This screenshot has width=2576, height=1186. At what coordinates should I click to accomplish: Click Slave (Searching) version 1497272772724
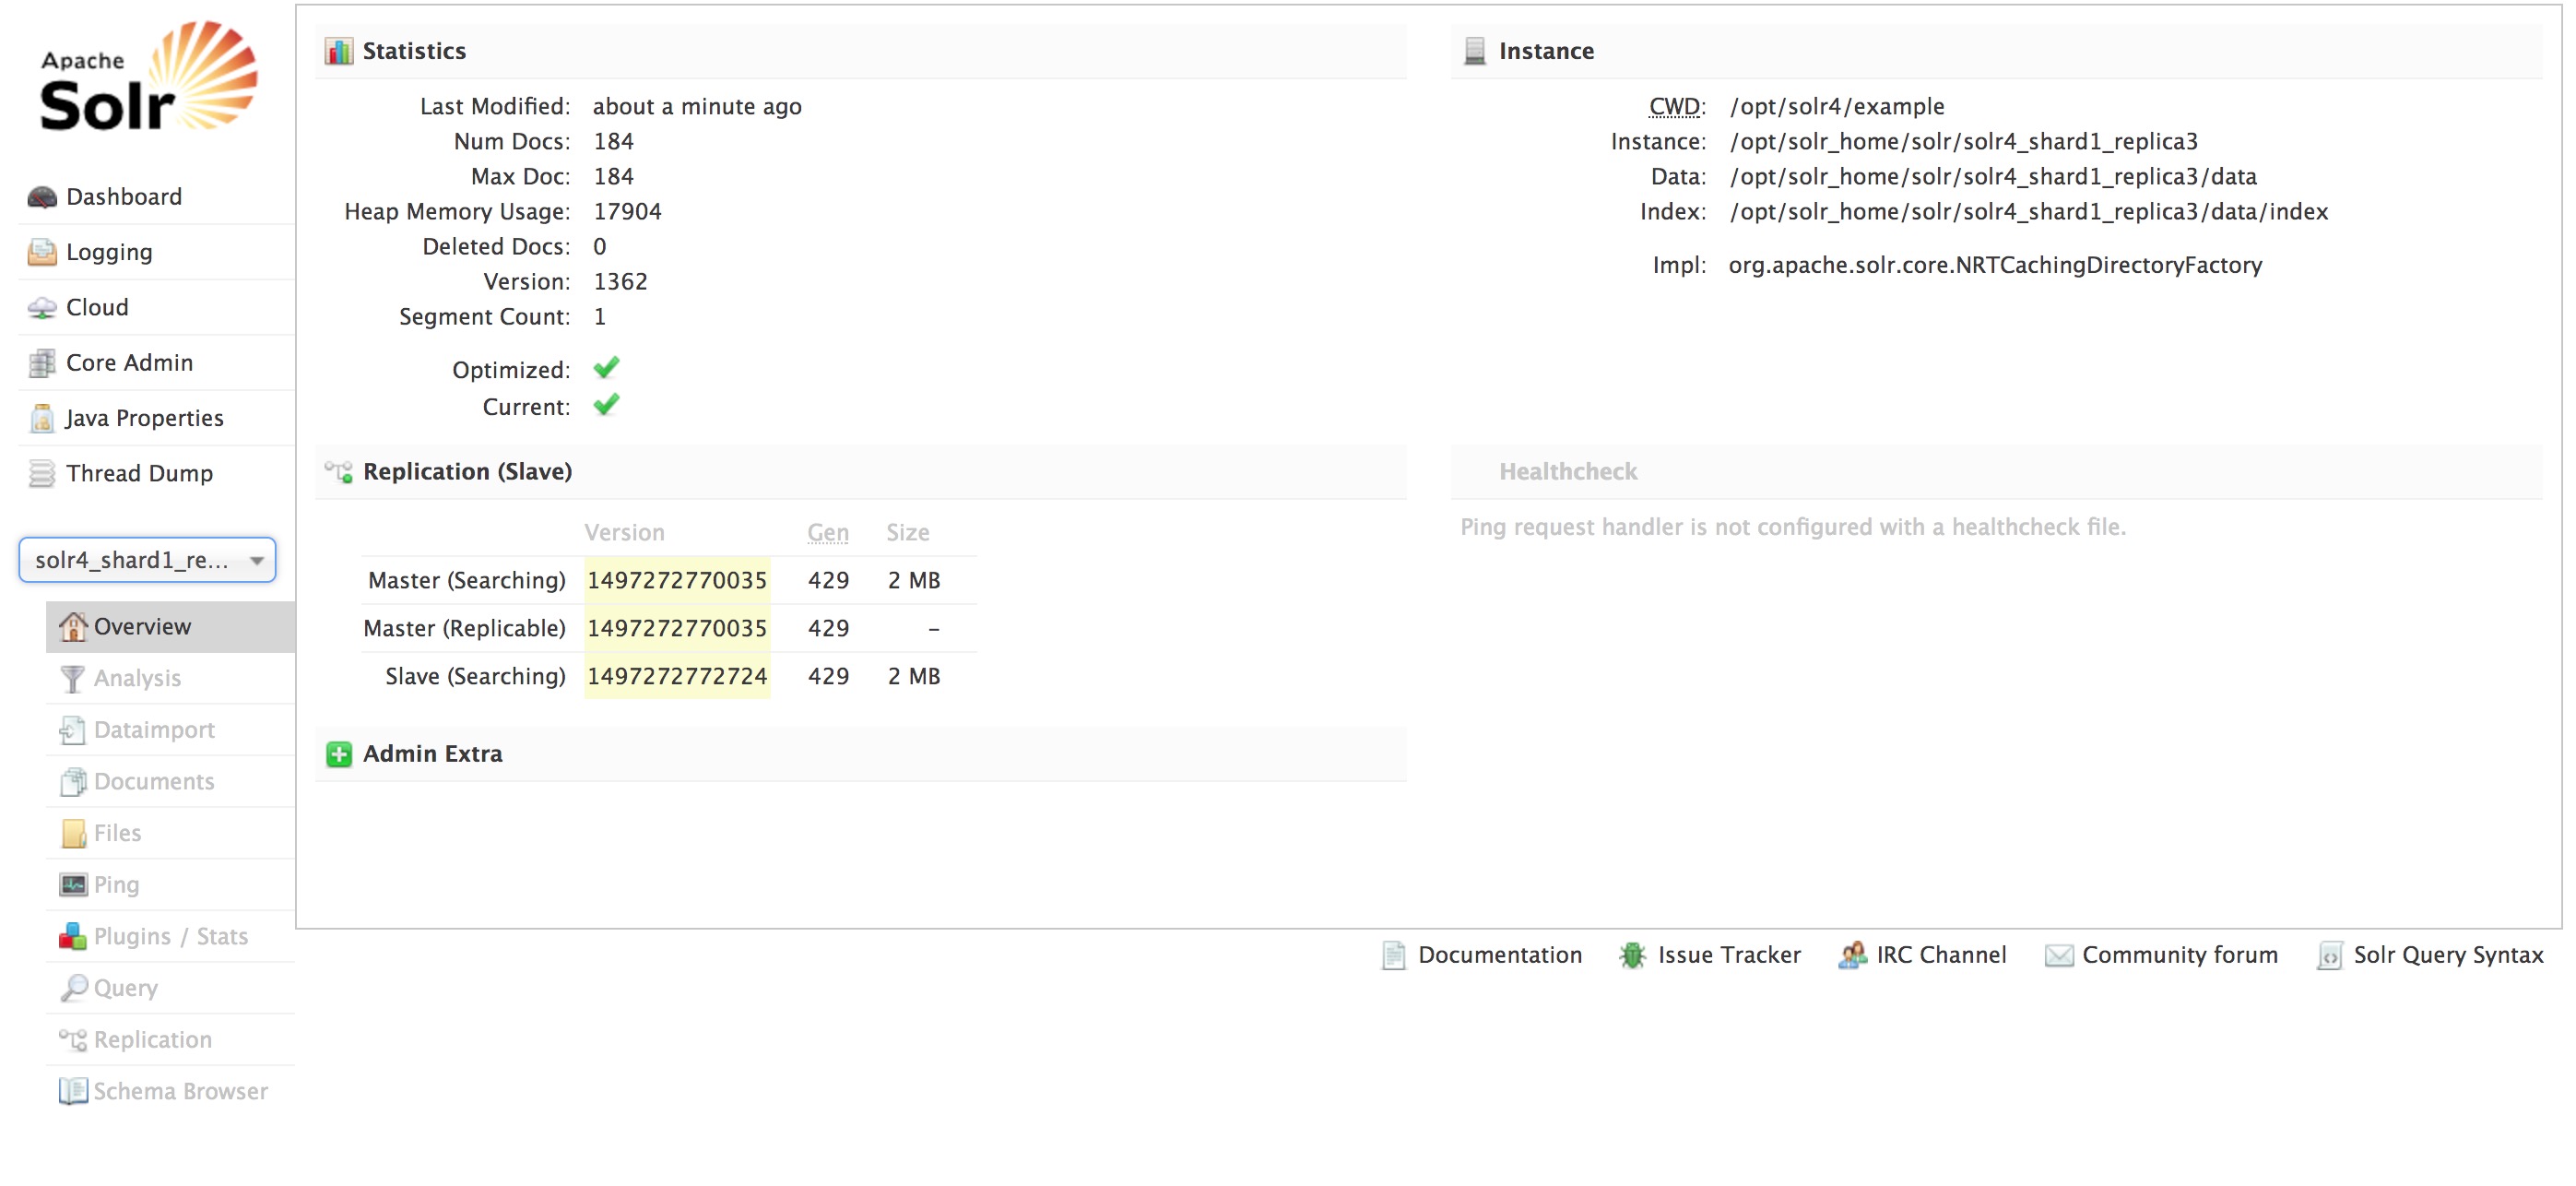tap(677, 677)
